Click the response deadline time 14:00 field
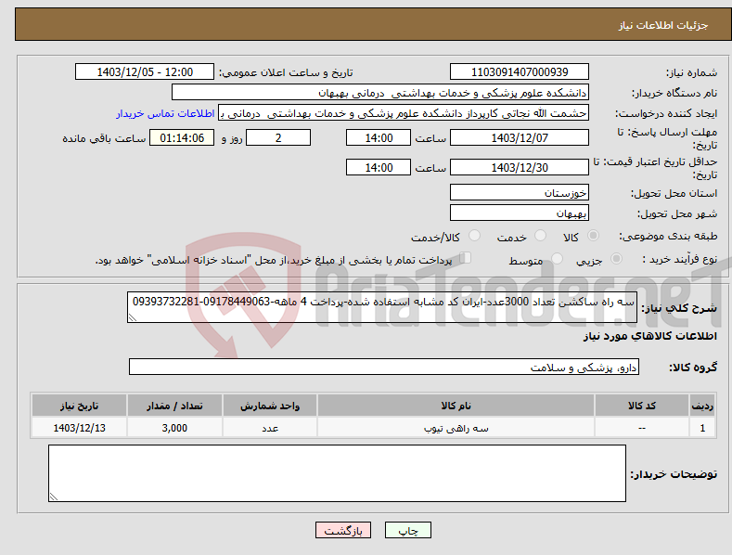732x555 pixels. point(379,137)
